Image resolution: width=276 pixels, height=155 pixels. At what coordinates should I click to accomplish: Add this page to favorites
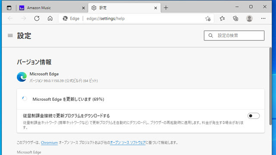208,19
